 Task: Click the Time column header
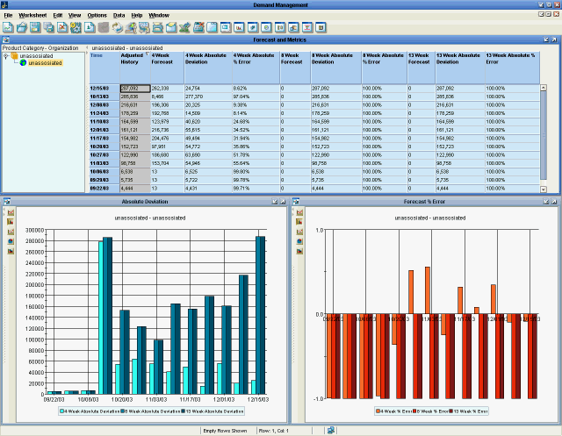click(x=104, y=68)
